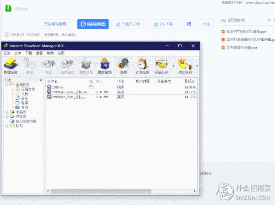Click the 停止 (stop) toolbar icon

click(x=48, y=66)
